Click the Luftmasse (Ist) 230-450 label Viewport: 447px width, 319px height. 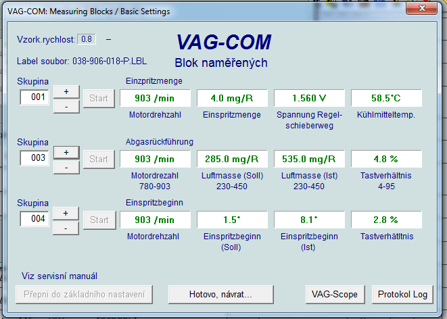[x=309, y=181]
